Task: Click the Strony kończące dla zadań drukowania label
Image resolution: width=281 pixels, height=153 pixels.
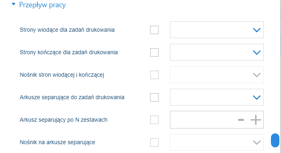Action: point(68,52)
